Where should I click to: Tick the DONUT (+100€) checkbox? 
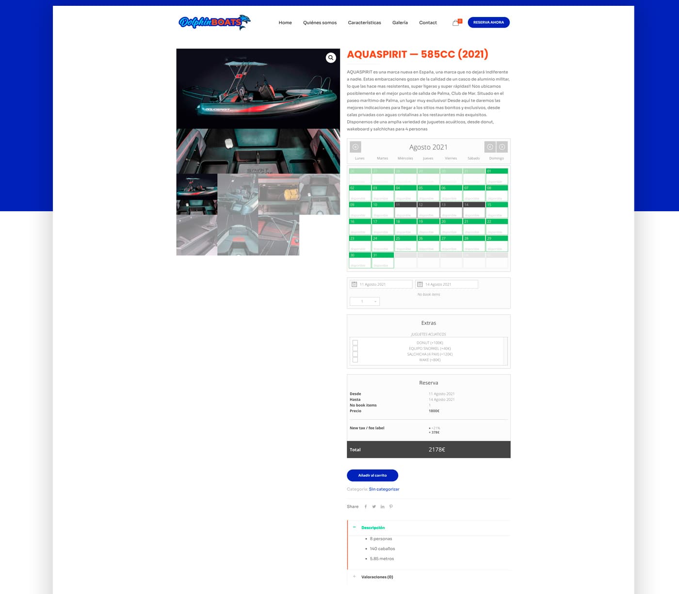coord(356,343)
